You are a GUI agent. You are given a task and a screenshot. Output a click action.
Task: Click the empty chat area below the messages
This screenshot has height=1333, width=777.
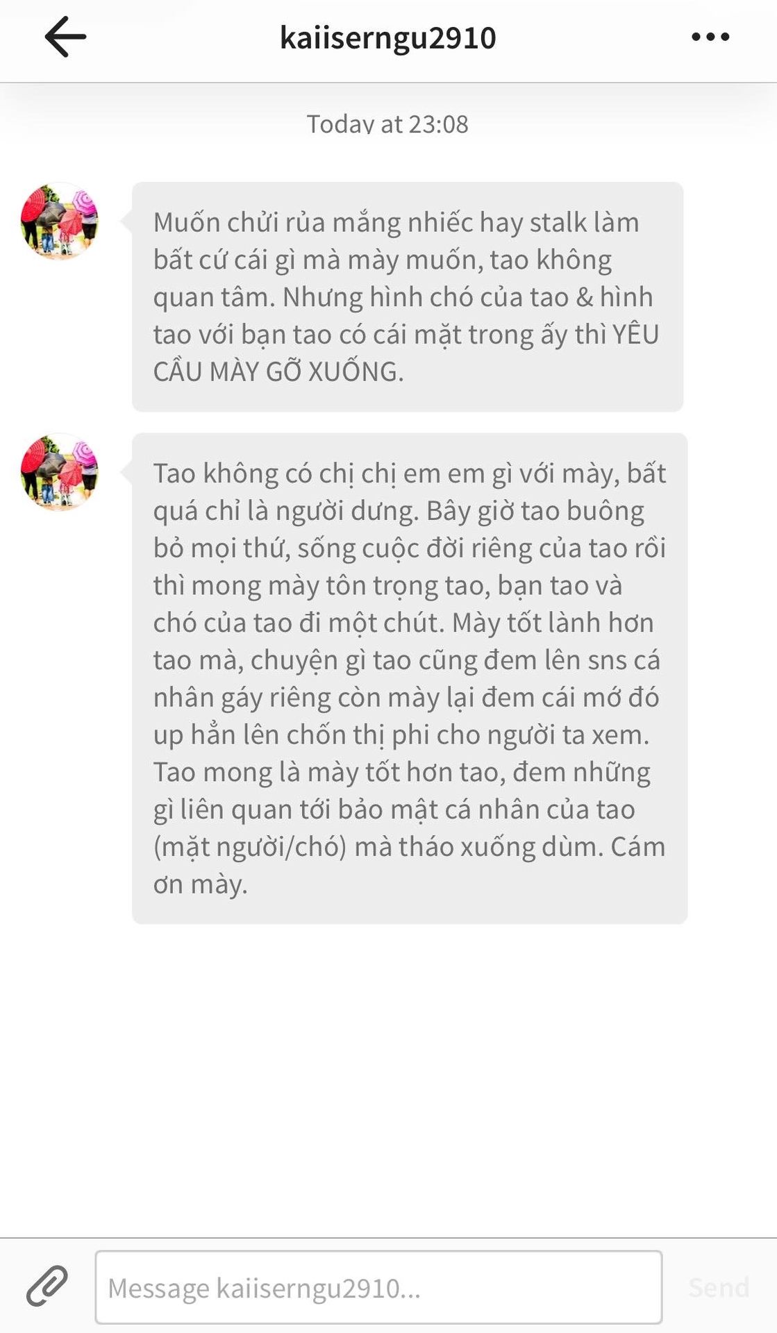pyautogui.click(x=388, y=1080)
